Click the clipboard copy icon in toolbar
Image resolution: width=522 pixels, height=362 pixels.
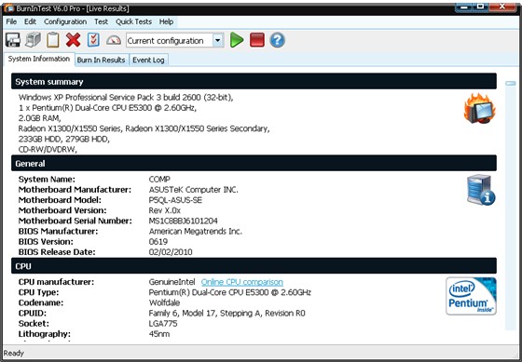pyautogui.click(x=53, y=40)
